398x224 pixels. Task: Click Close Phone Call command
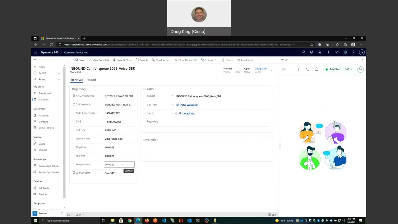coord(185,60)
